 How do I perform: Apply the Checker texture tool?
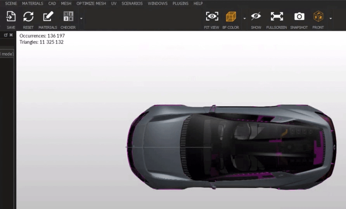(x=68, y=17)
